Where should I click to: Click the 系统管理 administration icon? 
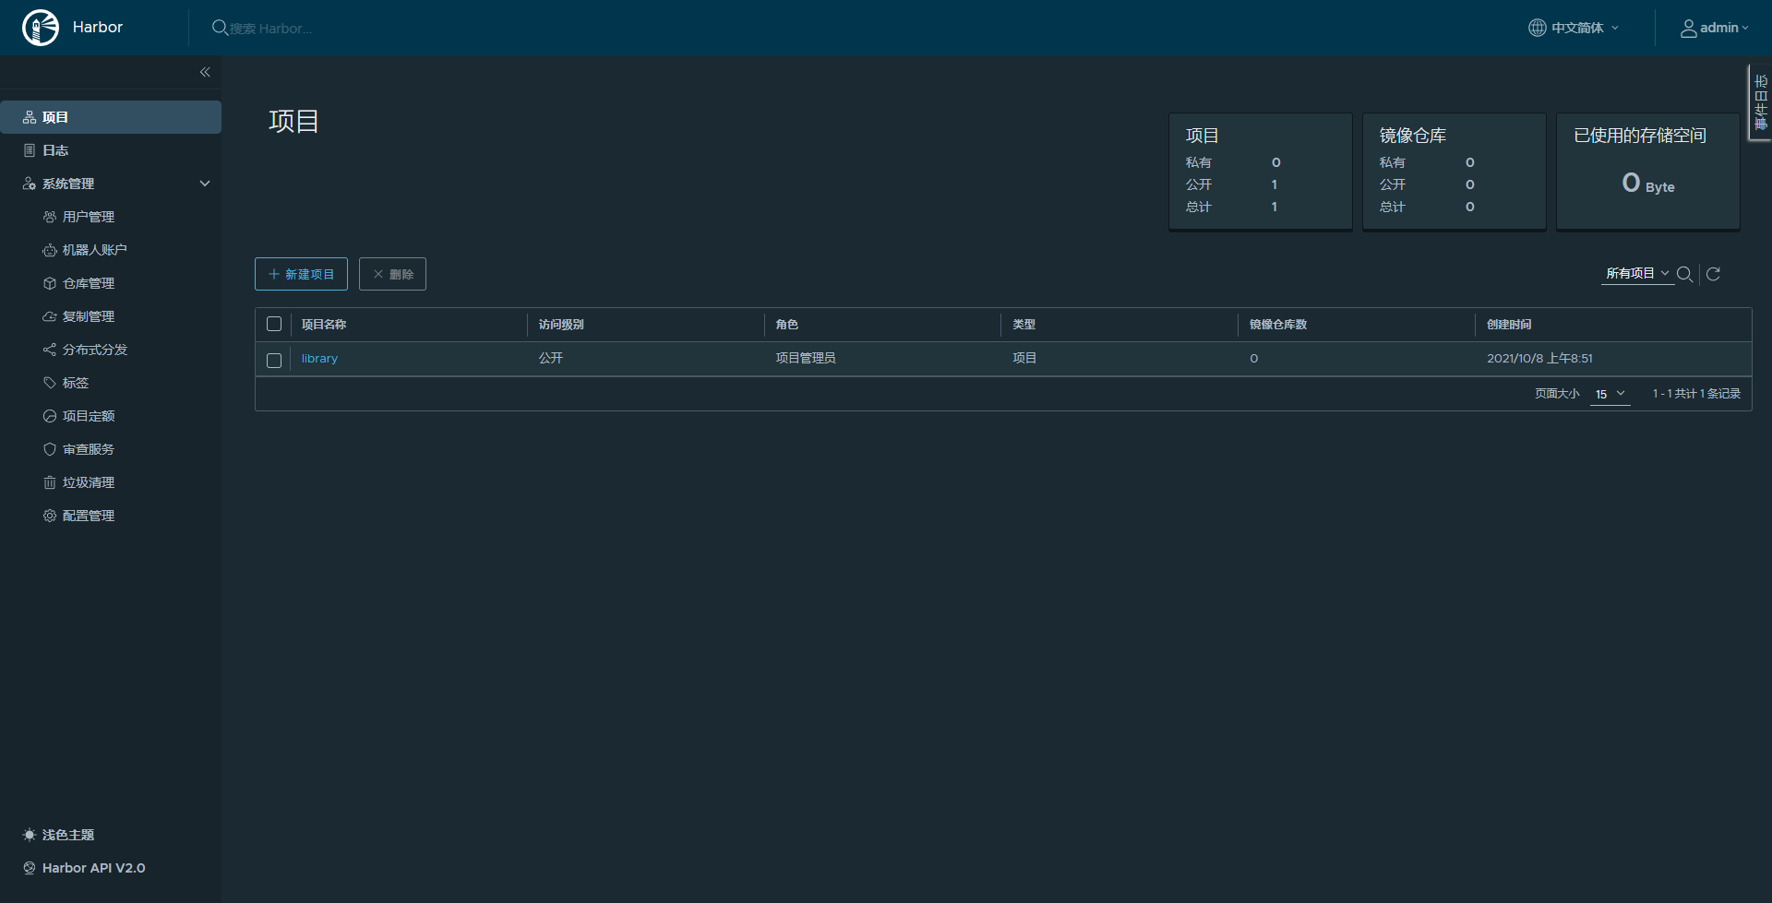pos(30,184)
